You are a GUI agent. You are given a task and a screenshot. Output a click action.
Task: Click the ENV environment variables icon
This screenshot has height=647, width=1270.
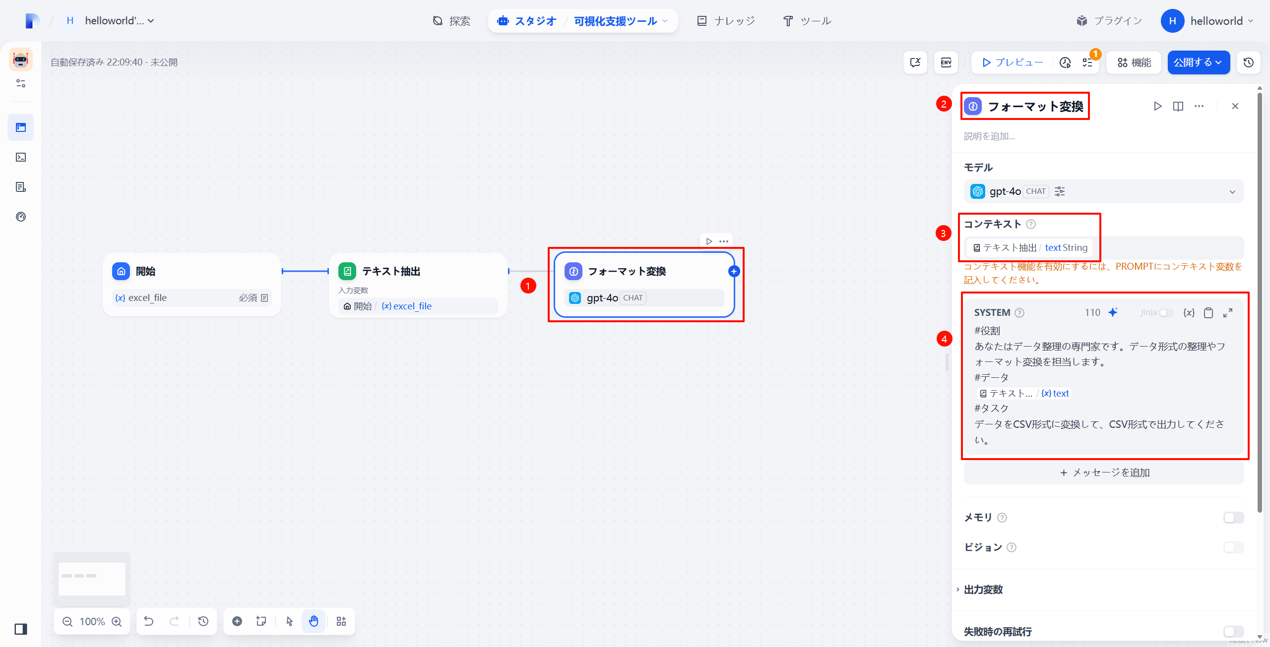click(x=946, y=62)
